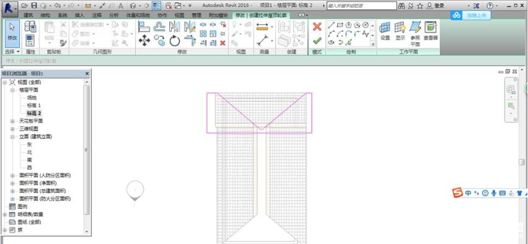
Task: Select the Rotate tool
Action: tap(175, 41)
